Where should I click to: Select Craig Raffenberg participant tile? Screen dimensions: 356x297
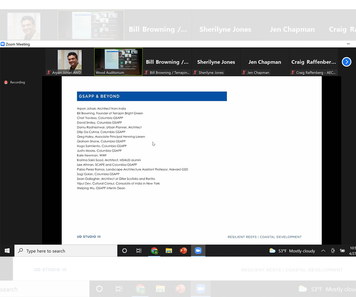tap(314, 62)
